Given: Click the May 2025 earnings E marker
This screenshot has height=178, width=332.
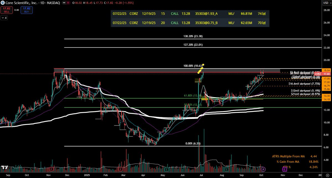Looking at the screenshot, I should tap(167, 169).
